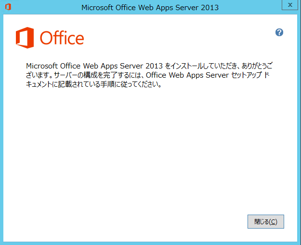Click the blue bottom border of the window
This screenshot has width=301, height=245.
tap(150, 243)
